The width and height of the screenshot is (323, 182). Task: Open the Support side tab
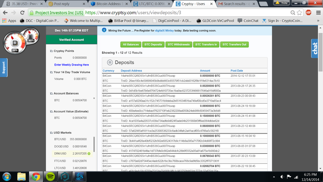click(x=4, y=68)
